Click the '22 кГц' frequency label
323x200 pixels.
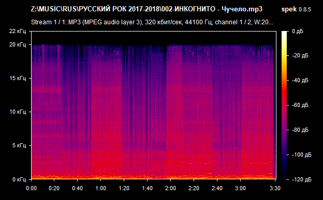click(x=18, y=32)
